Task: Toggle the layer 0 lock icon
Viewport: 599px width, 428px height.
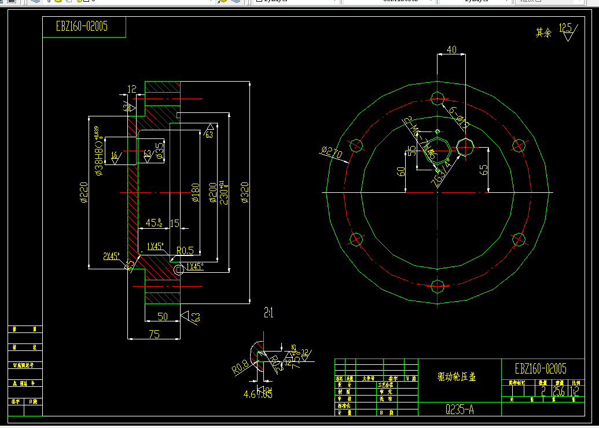Action: (79, 1)
